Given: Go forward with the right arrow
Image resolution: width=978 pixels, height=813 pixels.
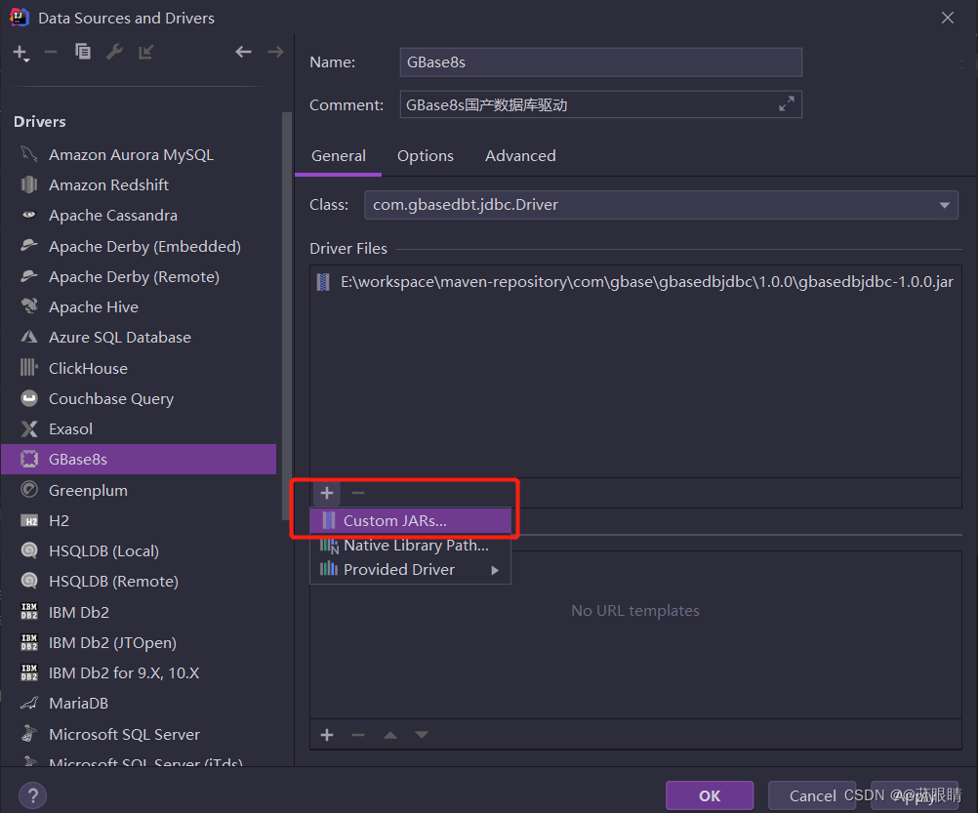Looking at the screenshot, I should coord(275,52).
